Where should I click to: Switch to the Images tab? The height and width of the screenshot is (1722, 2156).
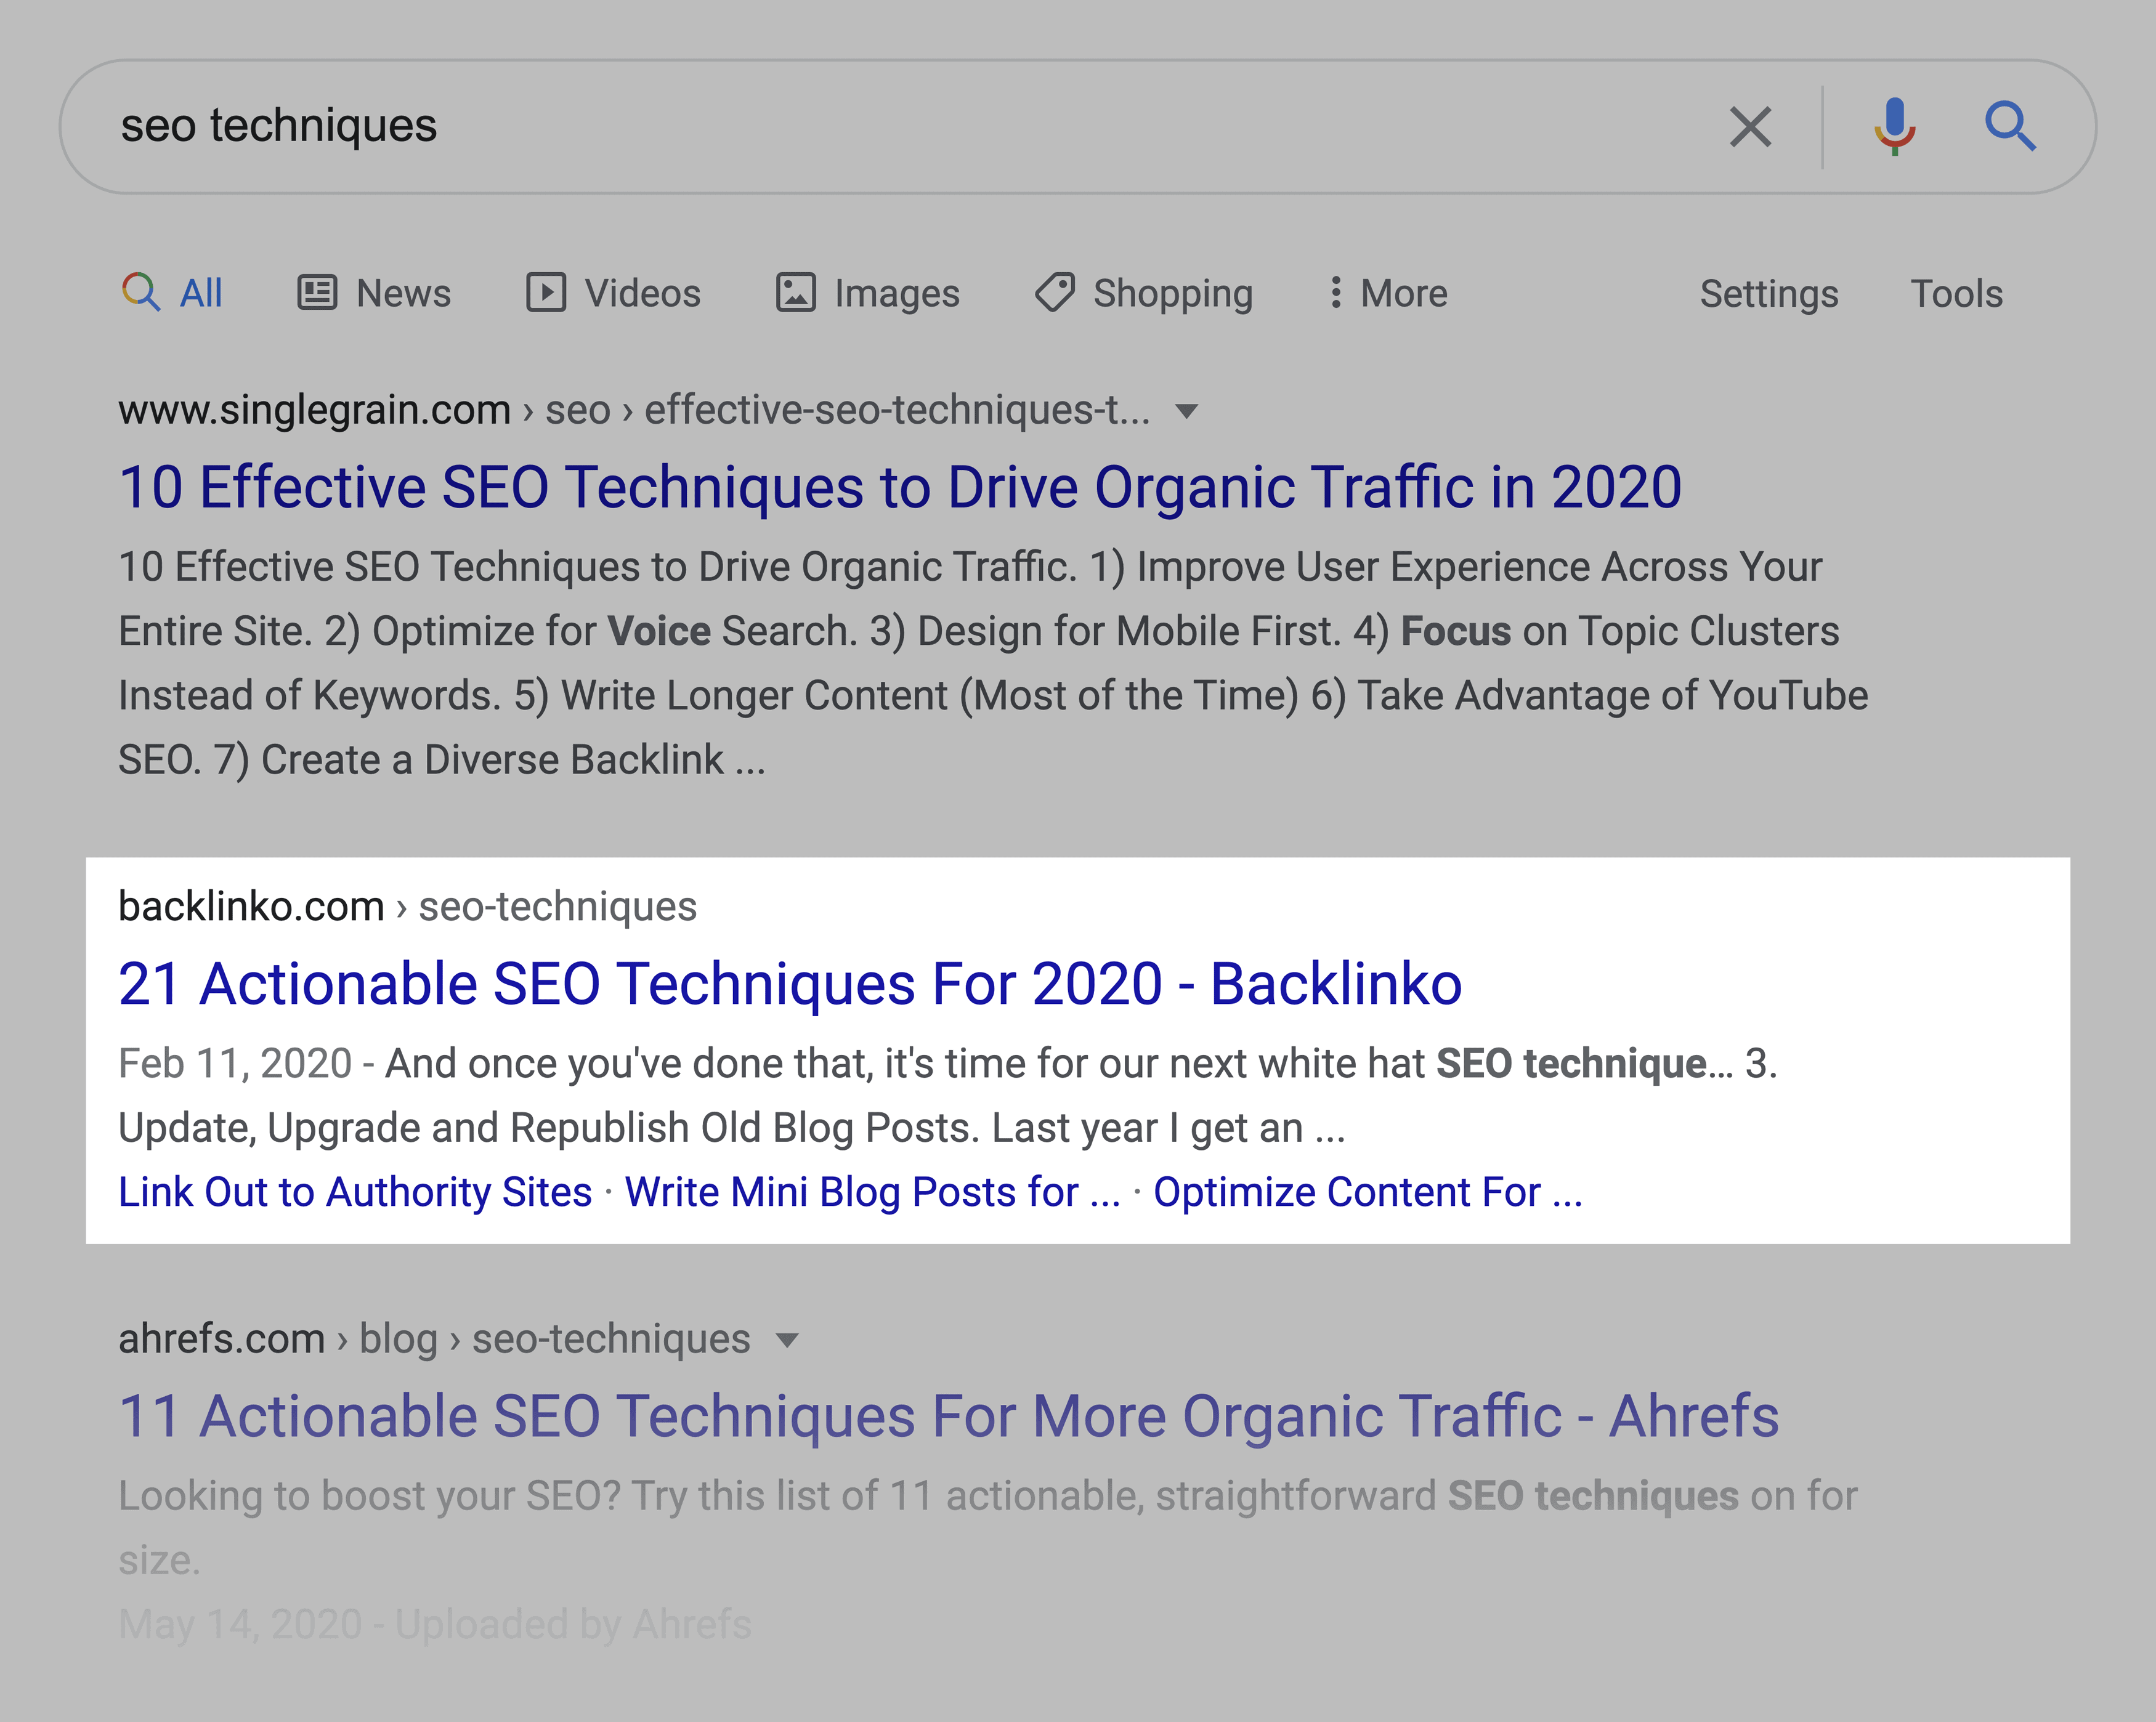coord(868,293)
